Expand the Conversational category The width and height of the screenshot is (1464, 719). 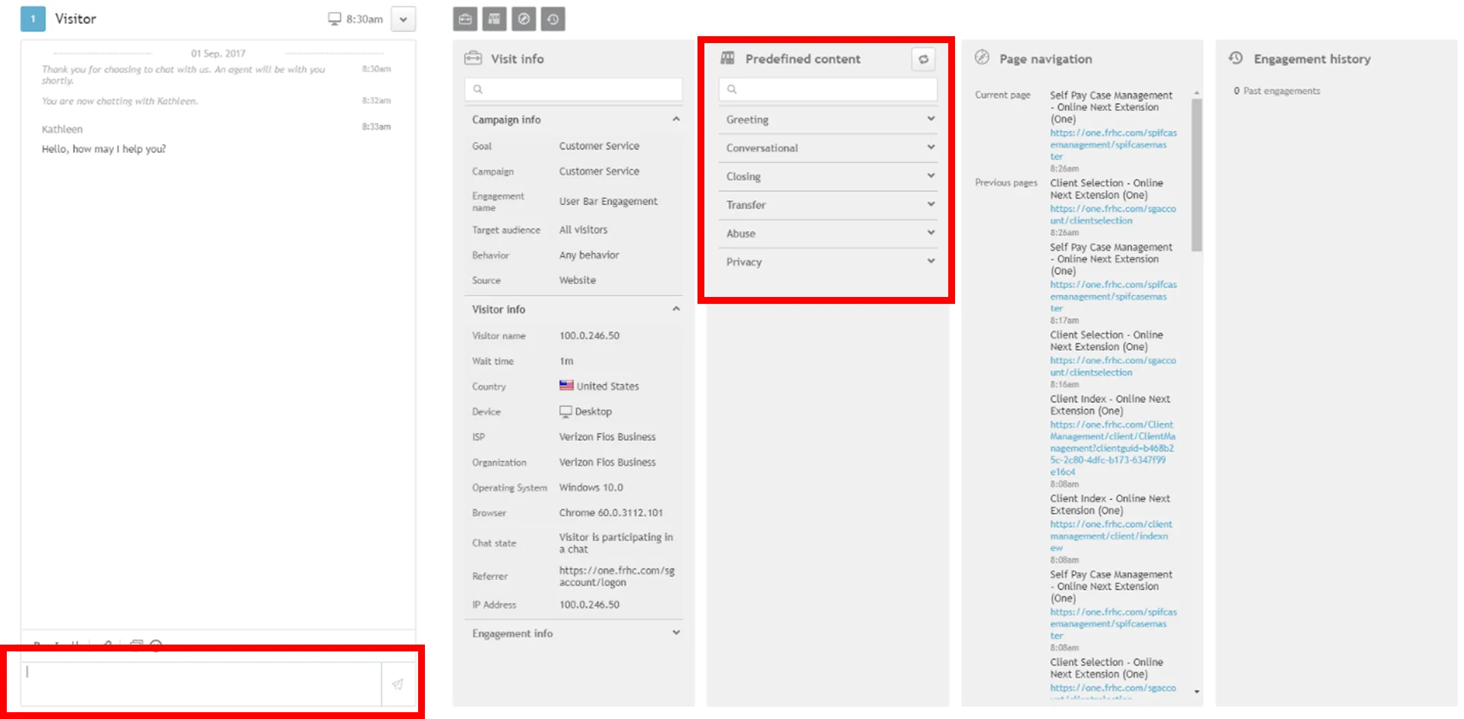coord(828,148)
